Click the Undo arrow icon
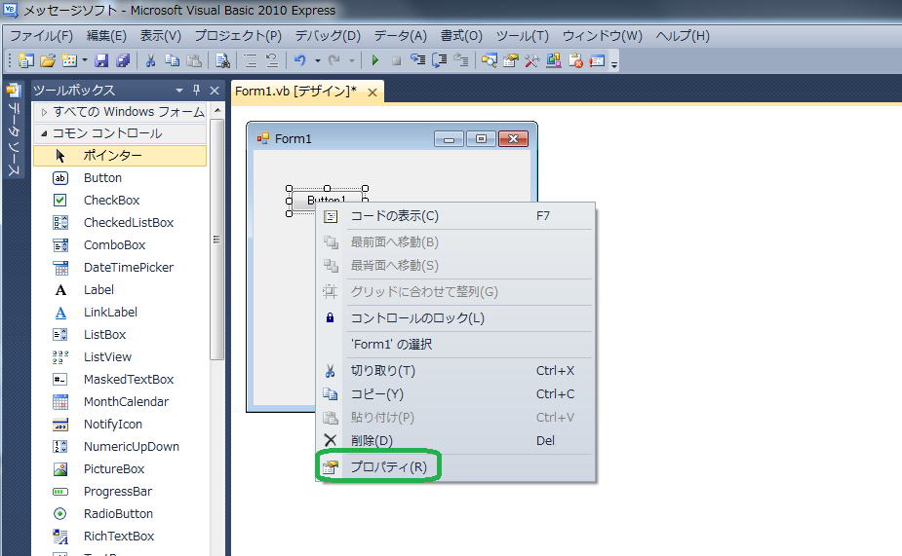 300,60
